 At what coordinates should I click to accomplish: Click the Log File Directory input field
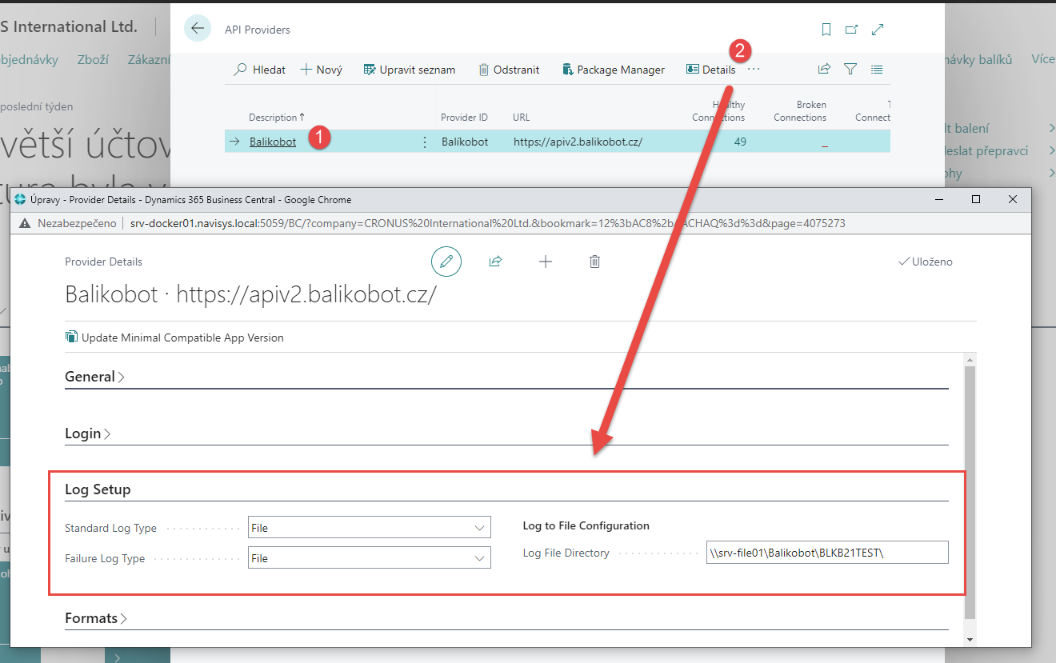[x=826, y=553]
